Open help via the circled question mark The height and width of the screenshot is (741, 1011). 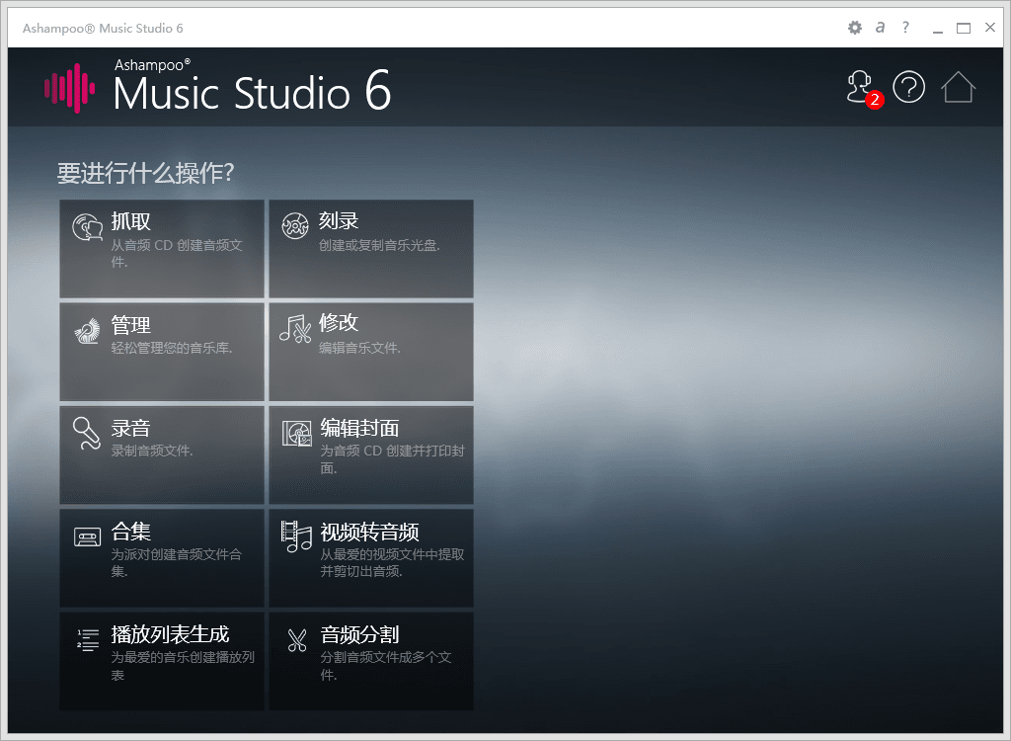pyautogui.click(x=908, y=88)
